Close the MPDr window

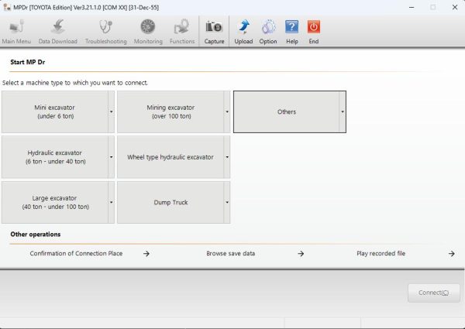(x=455, y=7)
